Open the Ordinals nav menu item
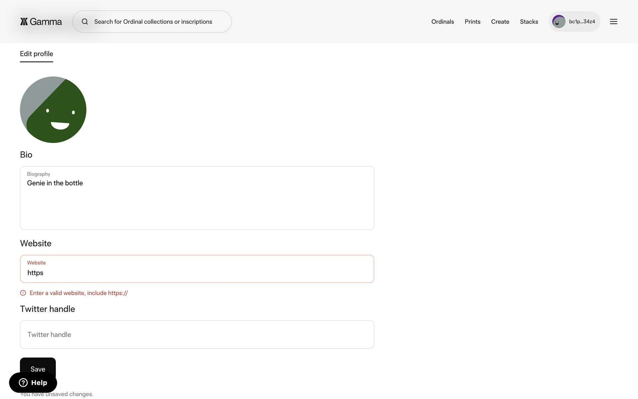This screenshot has width=638, height=399. point(442,22)
